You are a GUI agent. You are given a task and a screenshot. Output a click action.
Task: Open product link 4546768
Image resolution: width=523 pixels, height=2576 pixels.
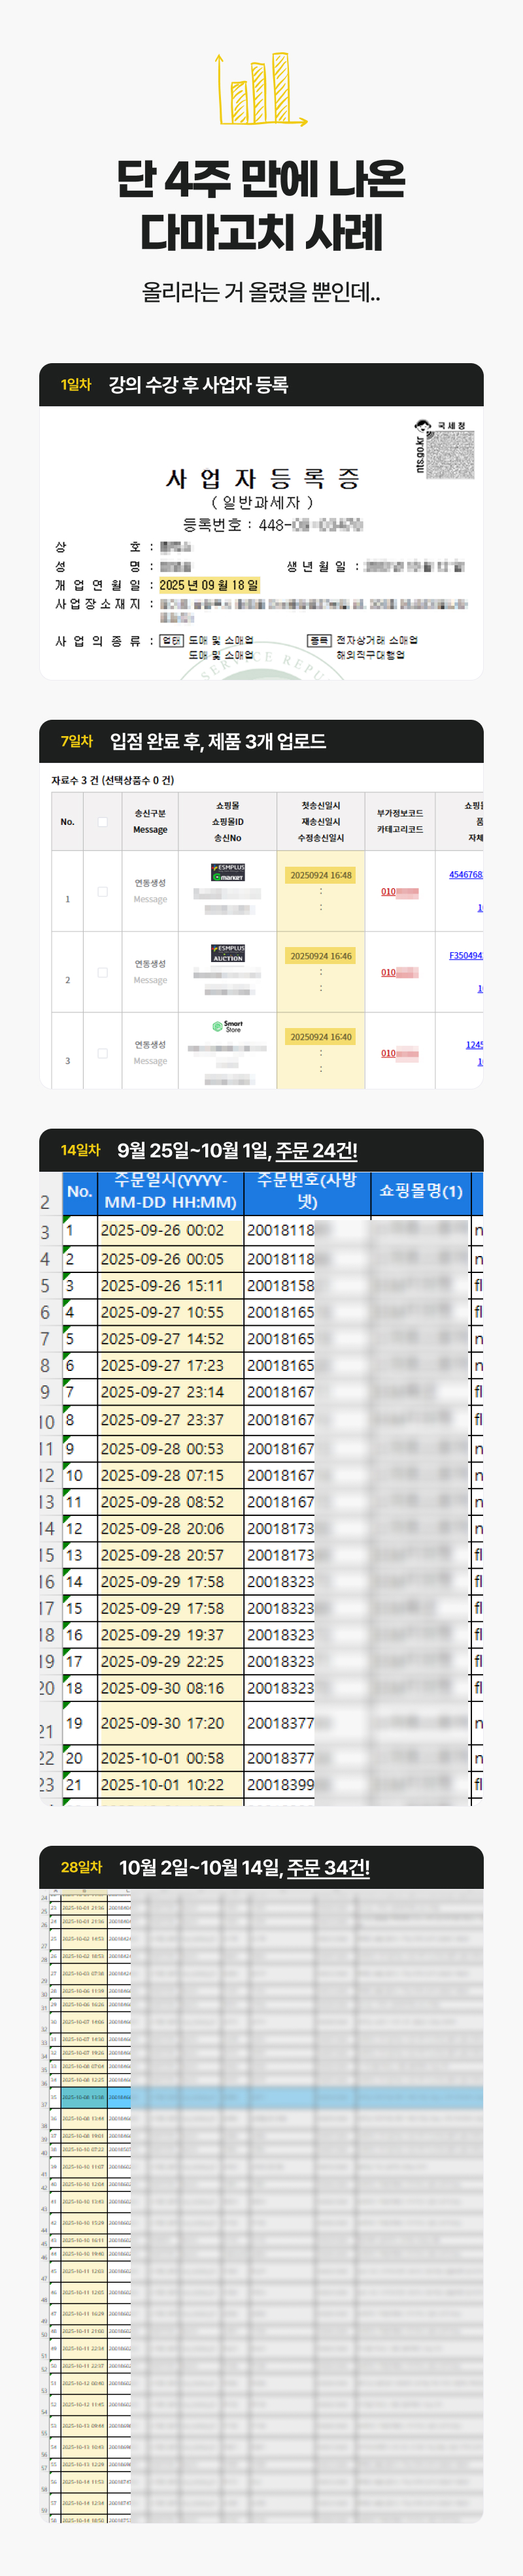pos(466,874)
